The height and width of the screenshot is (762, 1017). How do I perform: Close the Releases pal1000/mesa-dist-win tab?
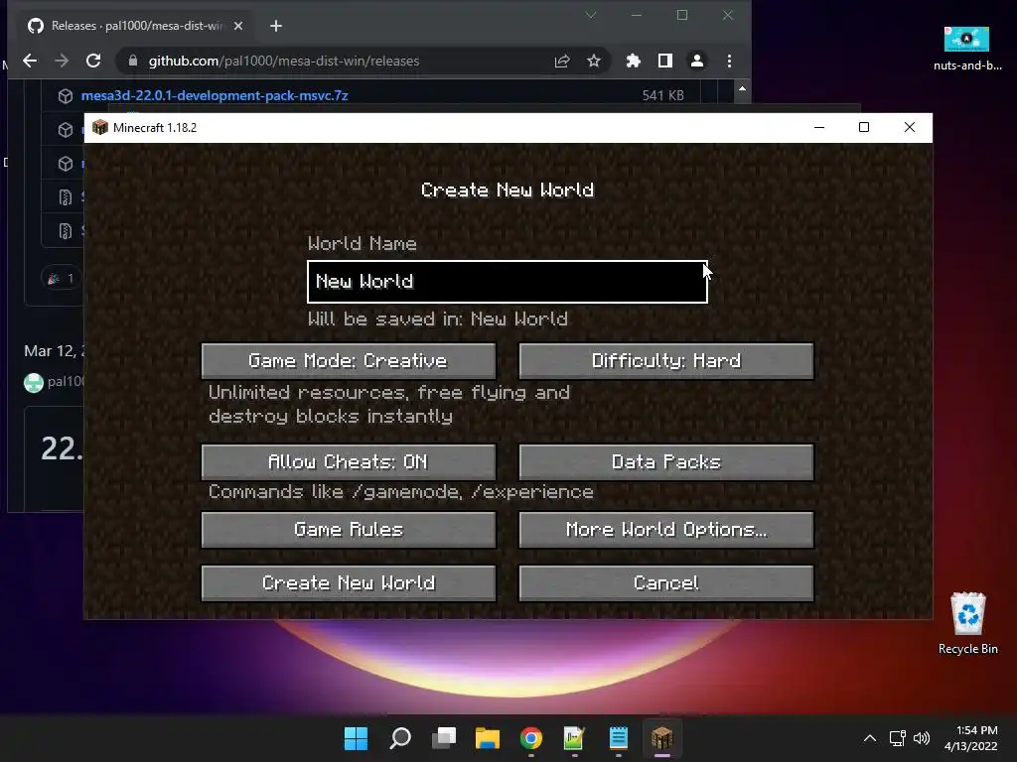pyautogui.click(x=238, y=26)
